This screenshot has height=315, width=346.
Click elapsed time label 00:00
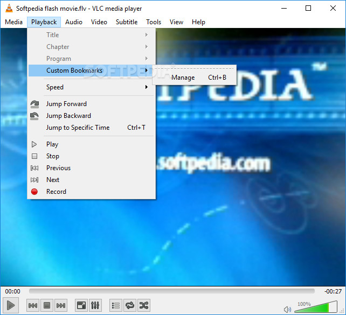tap(12, 291)
